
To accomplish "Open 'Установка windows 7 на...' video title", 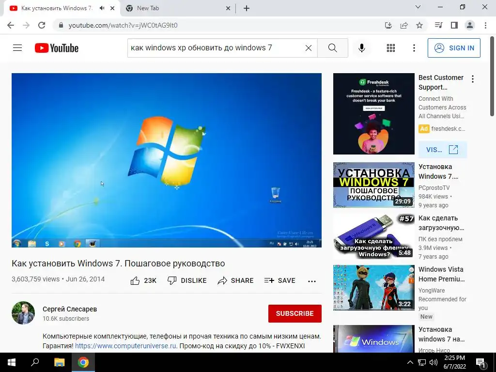I will 442,334.
